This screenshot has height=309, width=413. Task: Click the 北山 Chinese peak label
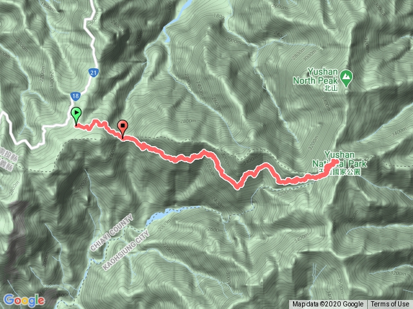click(x=331, y=88)
